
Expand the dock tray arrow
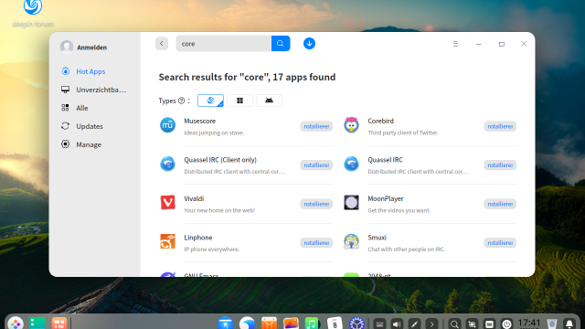pyautogui.click(x=431, y=324)
